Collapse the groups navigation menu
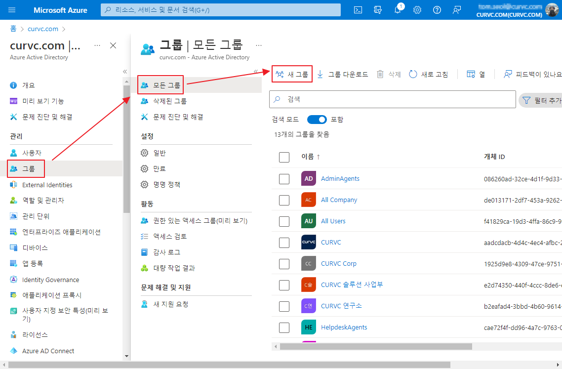This screenshot has width=562, height=369. (x=256, y=71)
